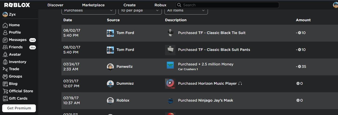Viewport: 338px width, 115px height.
Task: Click the Amount column header
Action: pos(303,20)
